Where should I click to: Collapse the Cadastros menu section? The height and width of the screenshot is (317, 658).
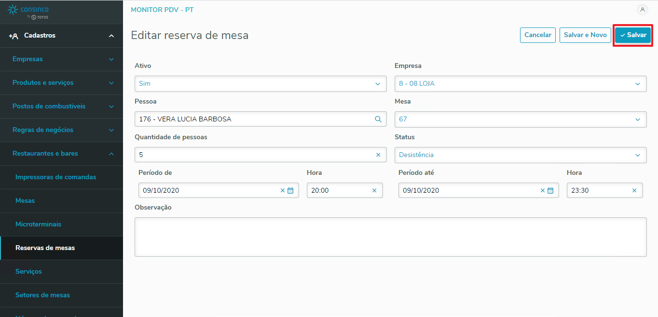click(111, 36)
